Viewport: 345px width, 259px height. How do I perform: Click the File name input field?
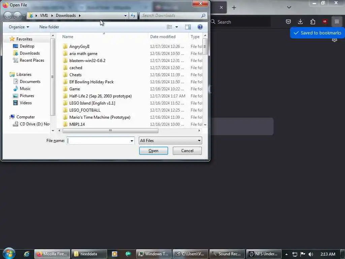[98, 141]
